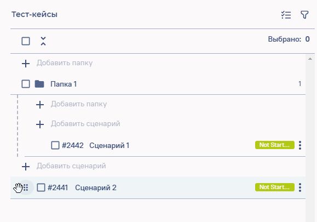The image size is (317, 222).
Task: Click the collapse-all arrows icon
Action: pos(43,41)
